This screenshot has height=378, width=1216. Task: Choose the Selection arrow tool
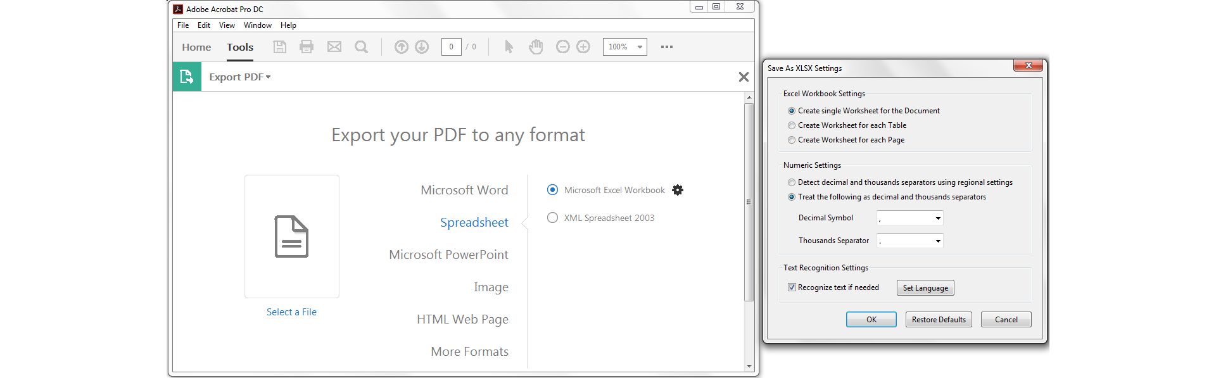click(x=509, y=47)
